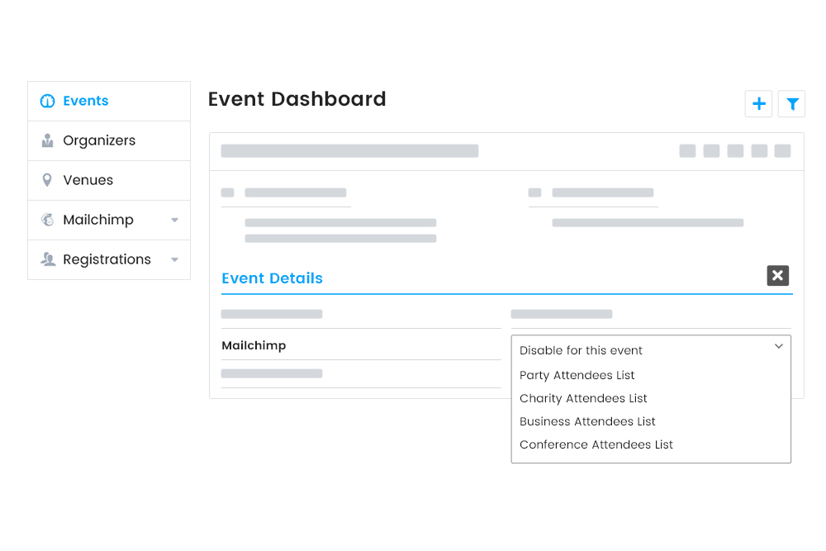
Task: Close the Event Details panel
Action: [777, 276]
